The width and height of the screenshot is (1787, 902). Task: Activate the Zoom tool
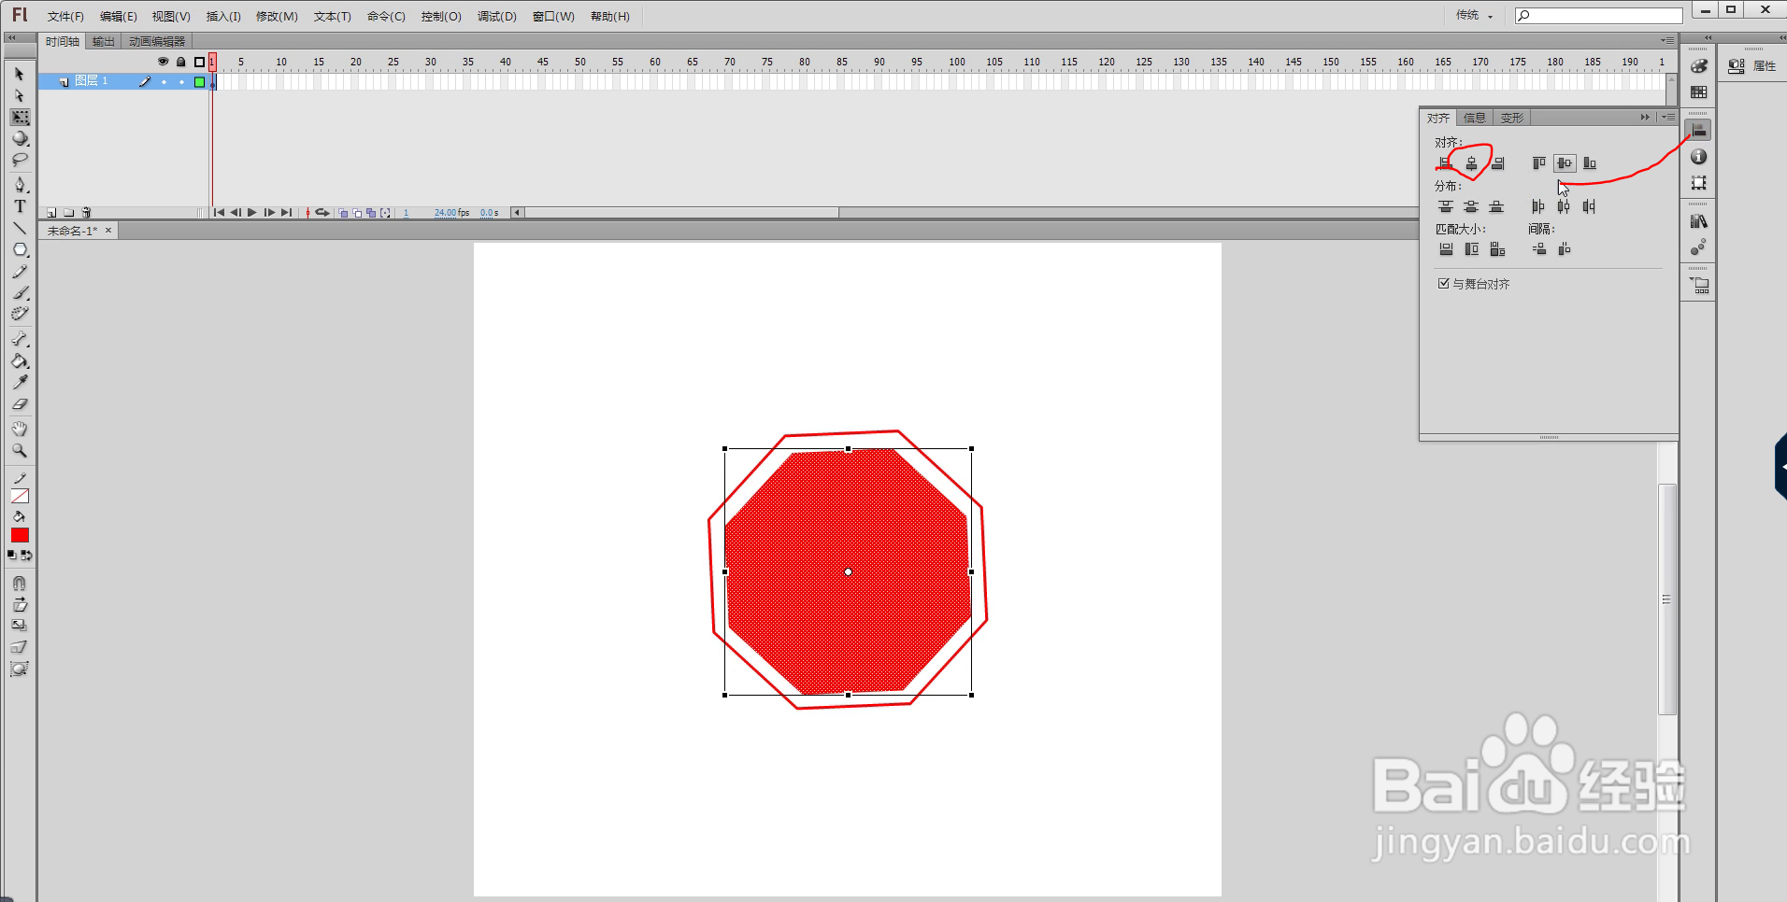[x=20, y=450]
